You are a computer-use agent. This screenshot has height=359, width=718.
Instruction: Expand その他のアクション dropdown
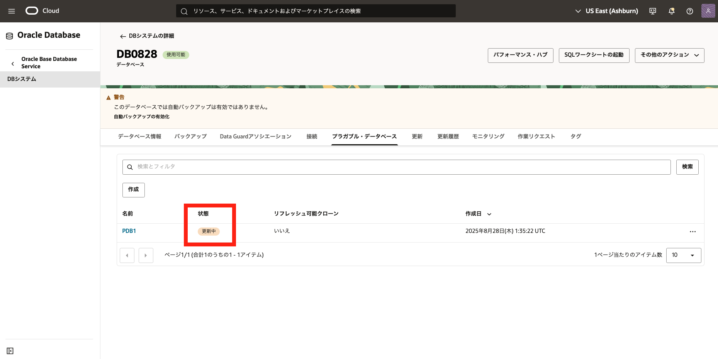(669, 55)
